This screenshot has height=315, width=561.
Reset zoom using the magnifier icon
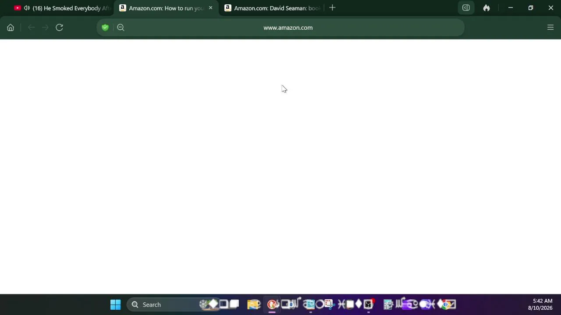(121, 28)
